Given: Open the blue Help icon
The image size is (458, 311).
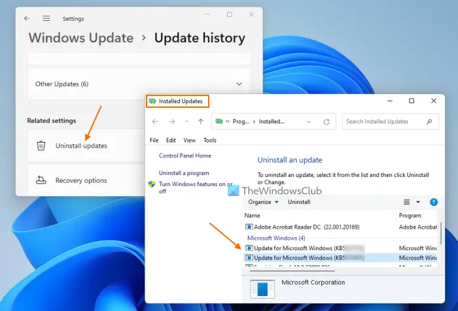Looking at the screenshot, I should tap(434, 202).
